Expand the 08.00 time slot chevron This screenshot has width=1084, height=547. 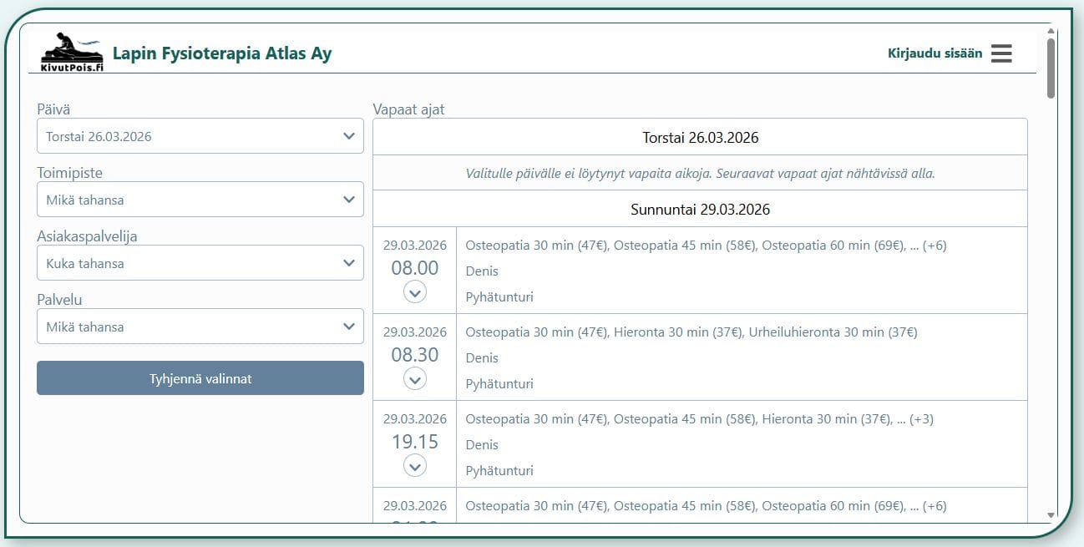[415, 291]
